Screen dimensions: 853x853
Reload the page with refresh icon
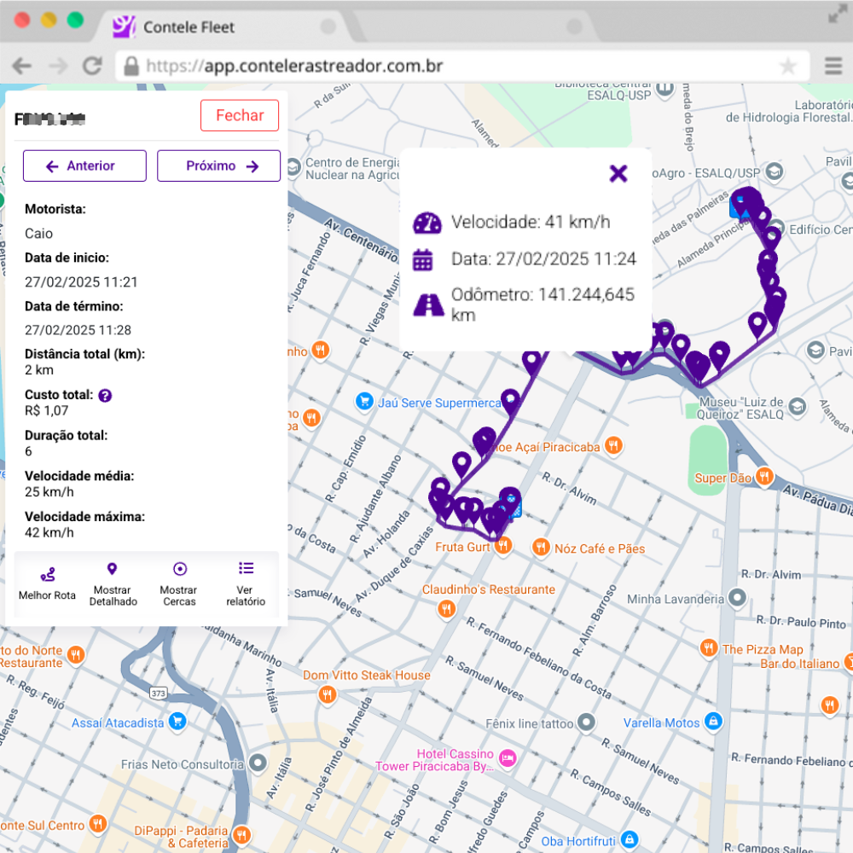92,66
